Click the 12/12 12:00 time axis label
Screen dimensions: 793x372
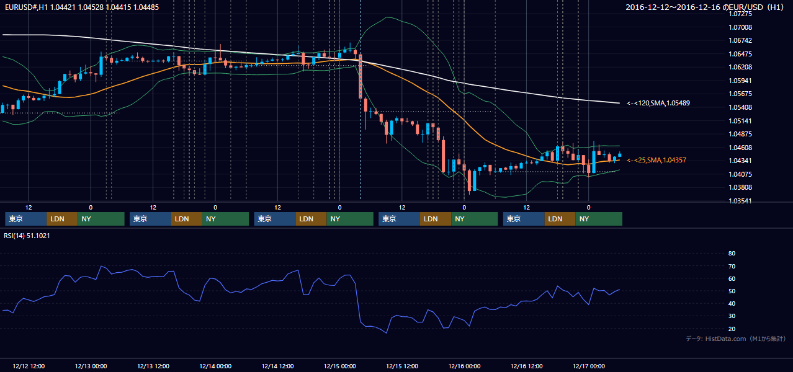tap(29, 366)
